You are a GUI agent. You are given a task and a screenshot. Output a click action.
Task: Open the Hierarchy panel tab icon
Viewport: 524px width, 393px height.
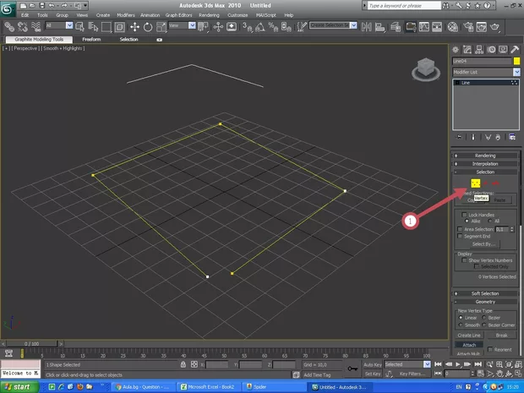(479, 49)
